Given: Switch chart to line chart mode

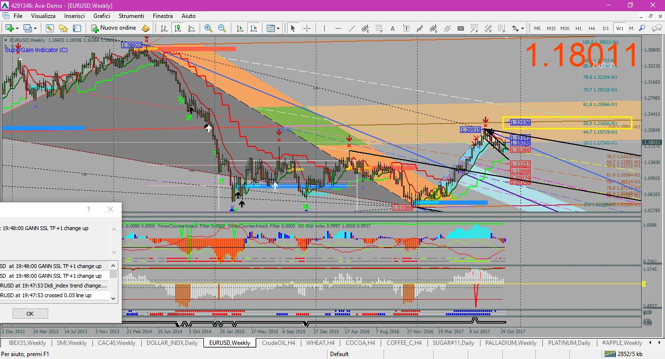Looking at the screenshot, I should coord(191,28).
